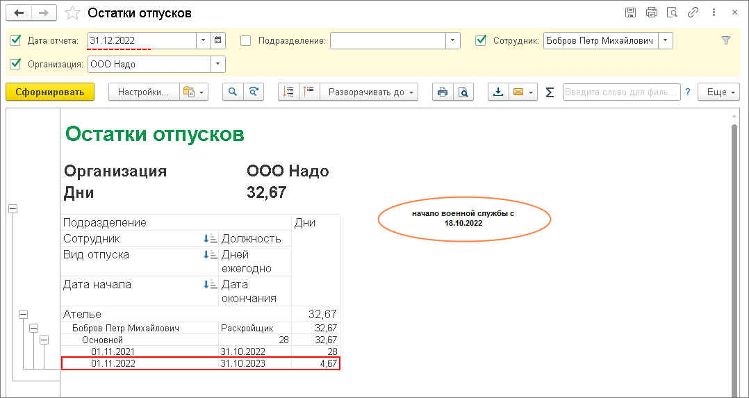The image size is (749, 398).
Task: Enable the Подразделение checkbox
Action: pos(245,41)
